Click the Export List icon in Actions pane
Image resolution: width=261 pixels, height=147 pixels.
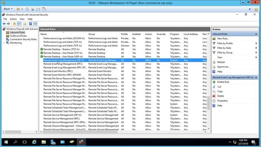[214, 67]
